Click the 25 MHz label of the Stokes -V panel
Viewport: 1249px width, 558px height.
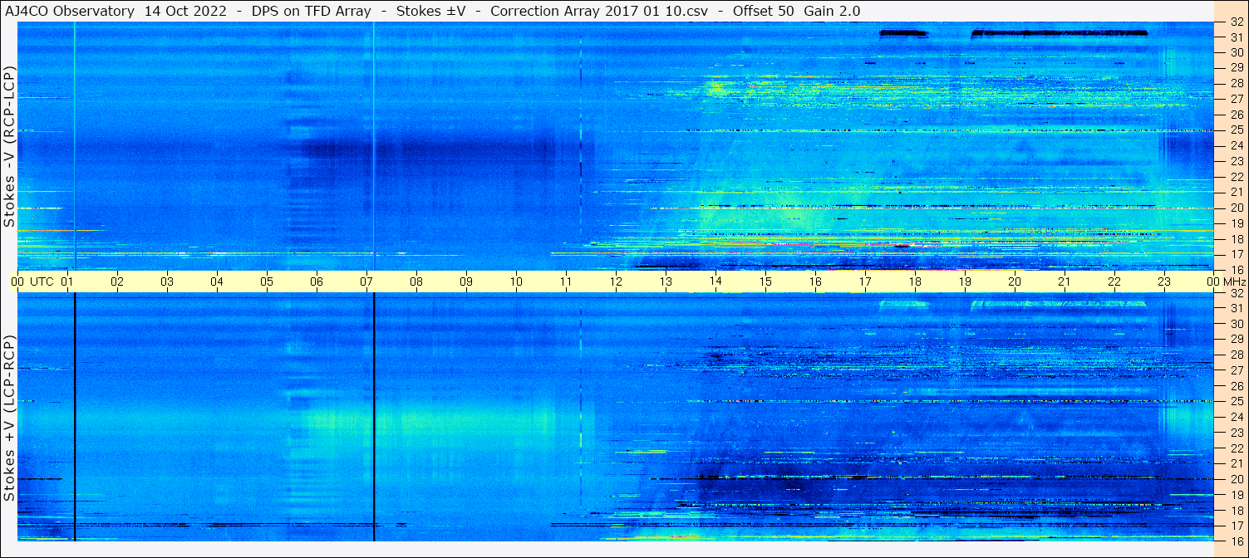1237,130
